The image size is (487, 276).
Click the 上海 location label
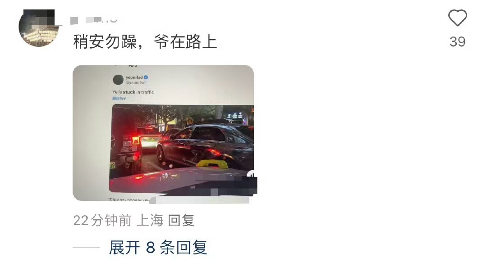click(x=150, y=221)
